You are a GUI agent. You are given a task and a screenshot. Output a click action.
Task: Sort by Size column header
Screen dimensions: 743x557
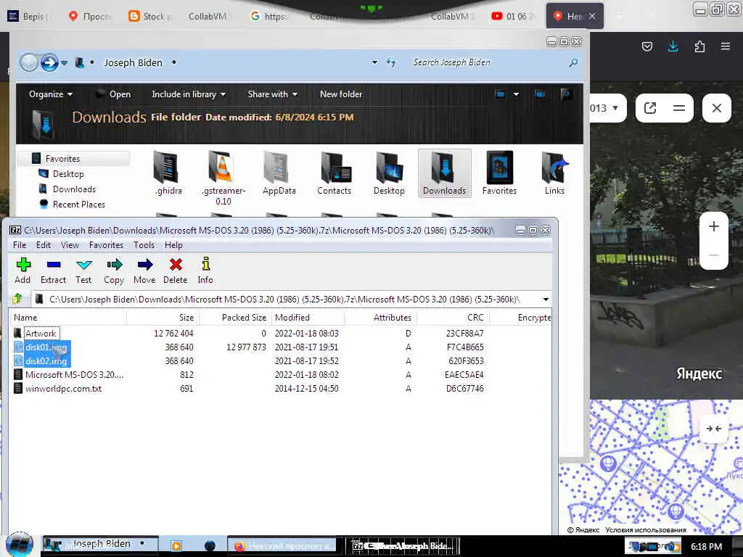coord(163,318)
